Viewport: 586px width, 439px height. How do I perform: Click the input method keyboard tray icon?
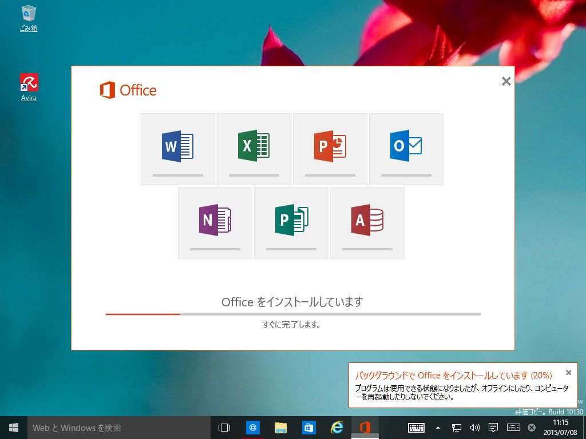pyautogui.click(x=513, y=428)
